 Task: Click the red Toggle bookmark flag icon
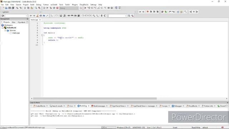[148, 12]
